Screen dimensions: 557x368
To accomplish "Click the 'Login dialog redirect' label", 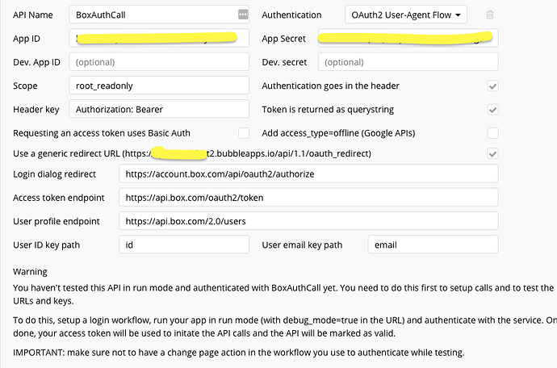I will [54, 174].
